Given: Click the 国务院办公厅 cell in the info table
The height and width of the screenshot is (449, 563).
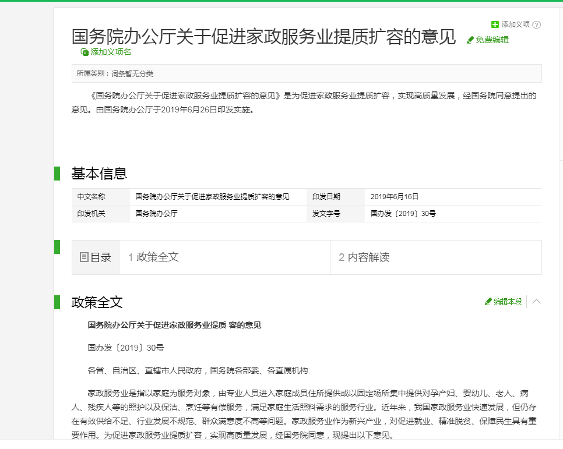Looking at the screenshot, I should pyautogui.click(x=156, y=214).
